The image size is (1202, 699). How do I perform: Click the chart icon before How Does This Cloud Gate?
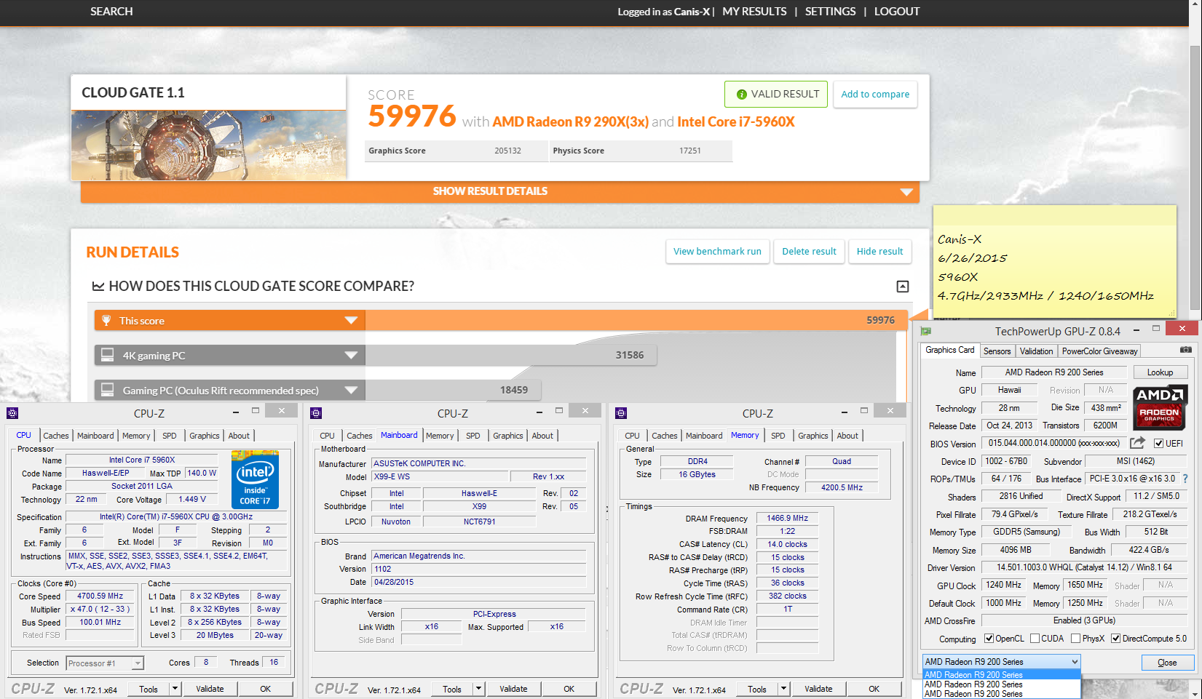pyautogui.click(x=98, y=287)
